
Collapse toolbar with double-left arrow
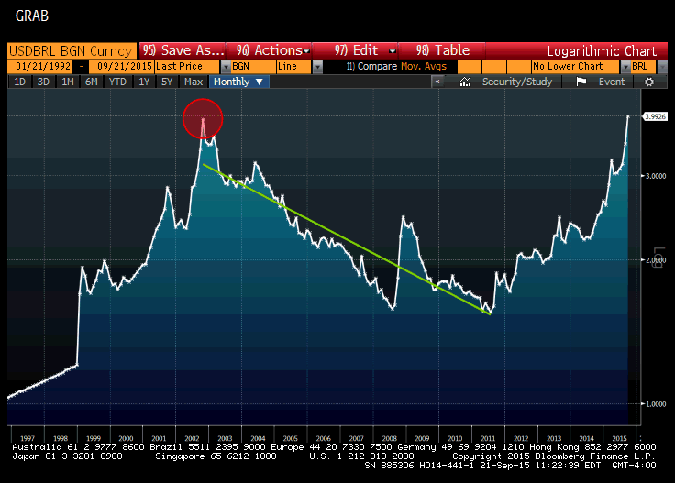coord(437,82)
